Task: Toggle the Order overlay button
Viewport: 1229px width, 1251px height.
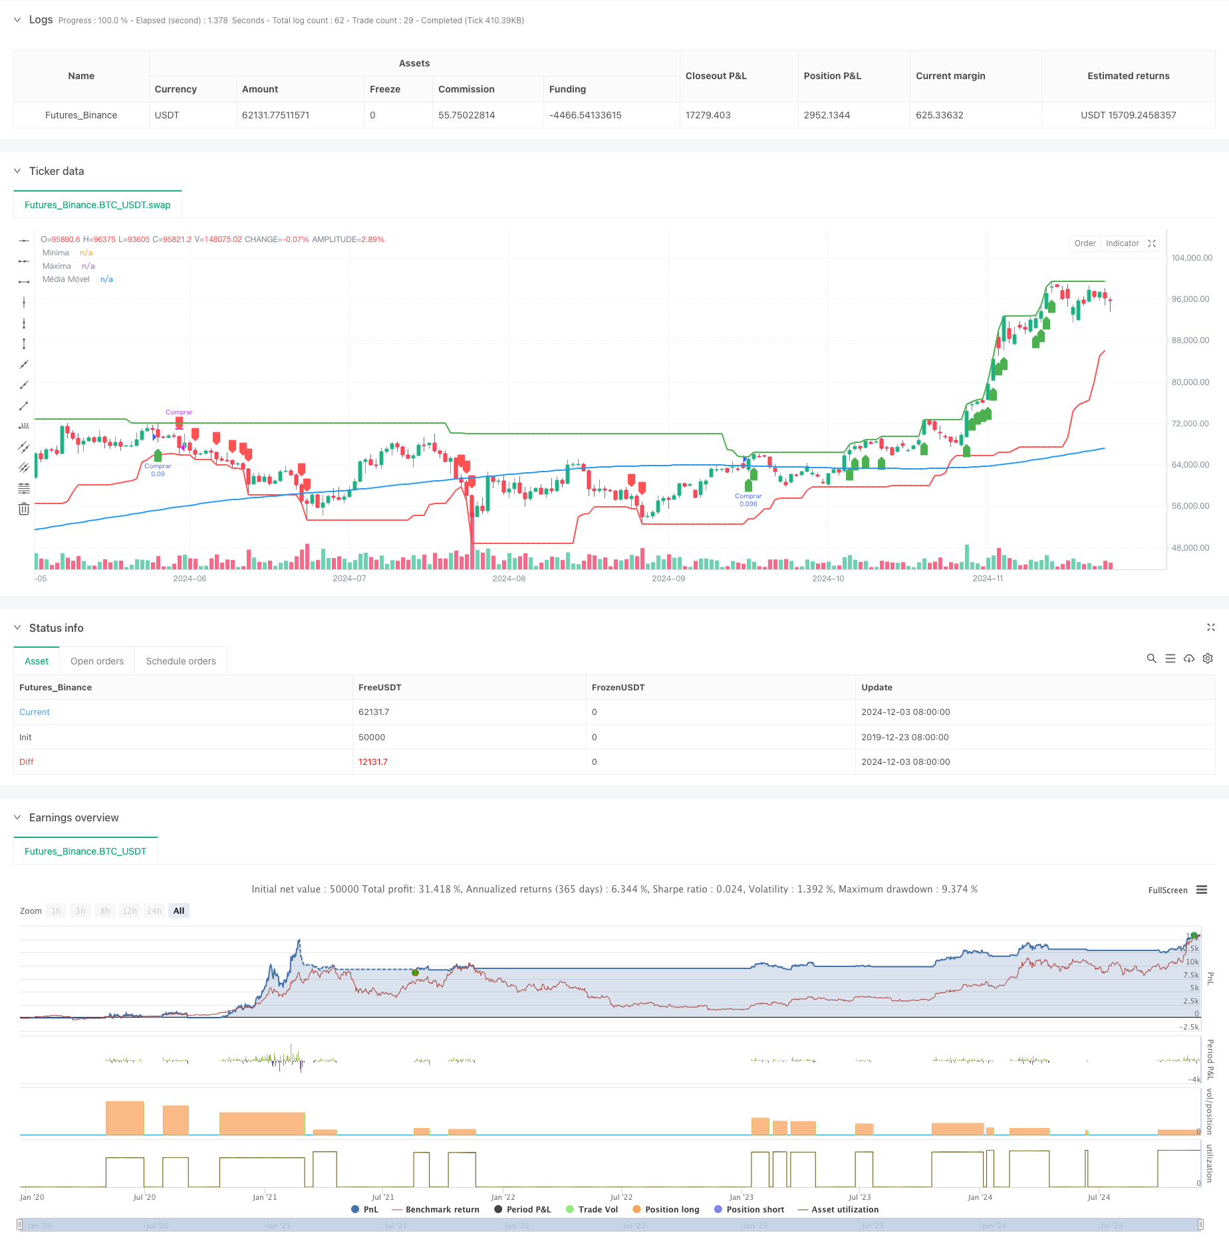Action: pos(1085,243)
